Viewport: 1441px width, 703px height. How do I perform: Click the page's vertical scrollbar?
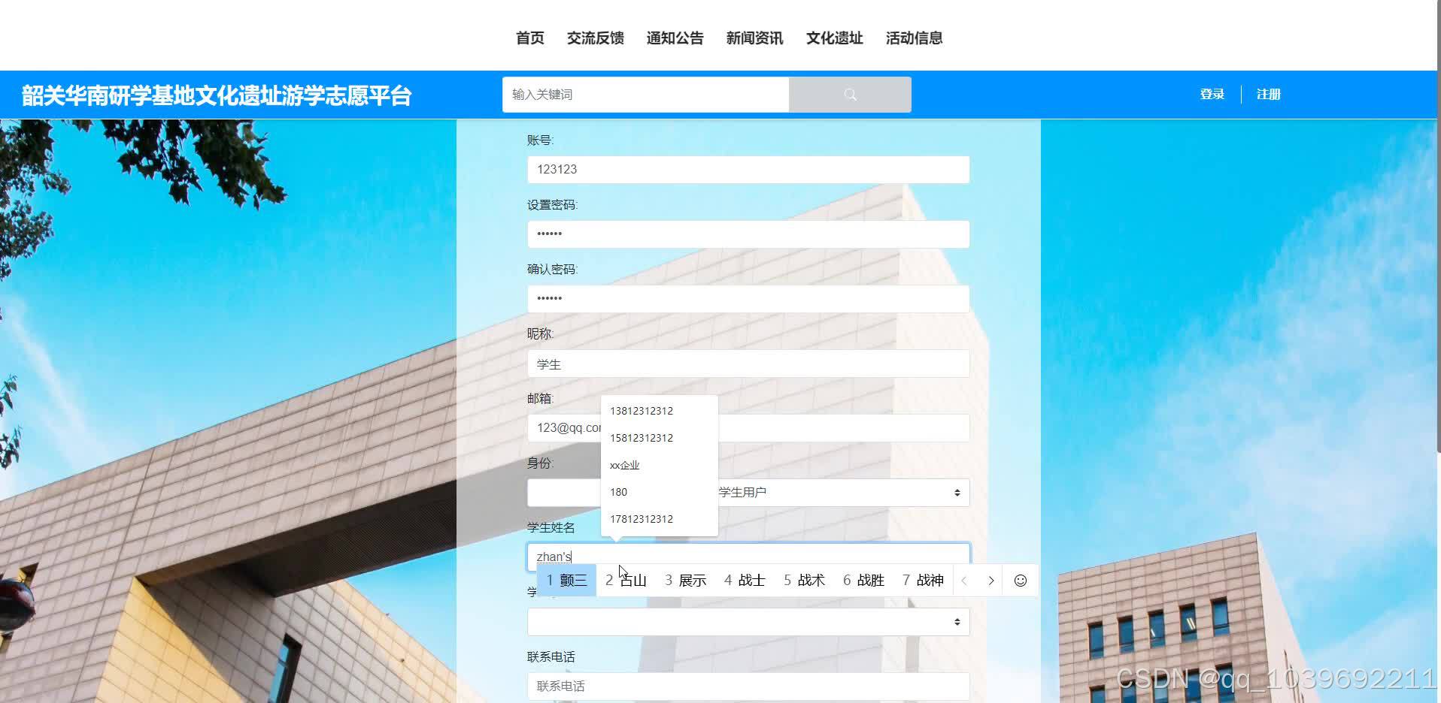point(1439,225)
